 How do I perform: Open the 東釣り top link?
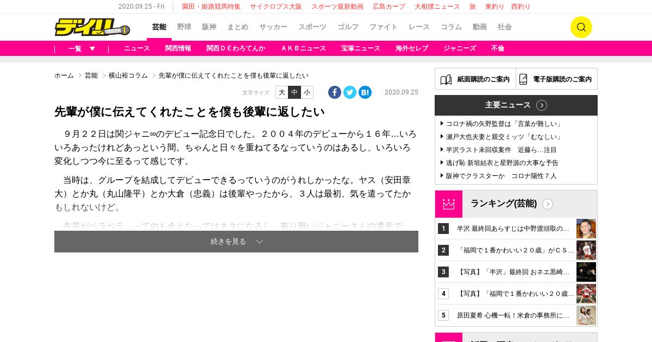click(495, 7)
